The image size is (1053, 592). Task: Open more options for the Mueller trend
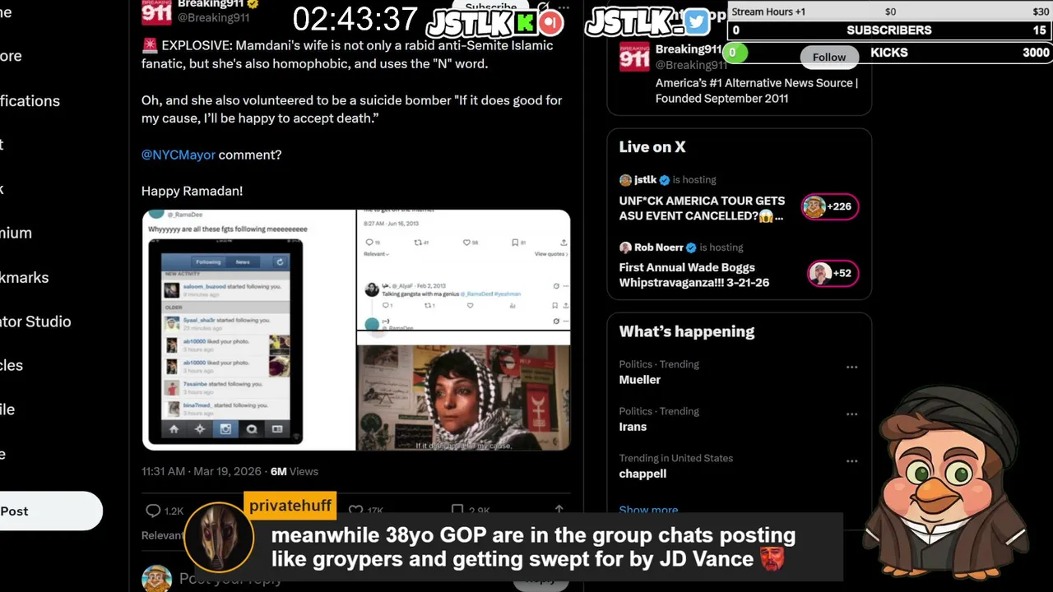tap(851, 368)
